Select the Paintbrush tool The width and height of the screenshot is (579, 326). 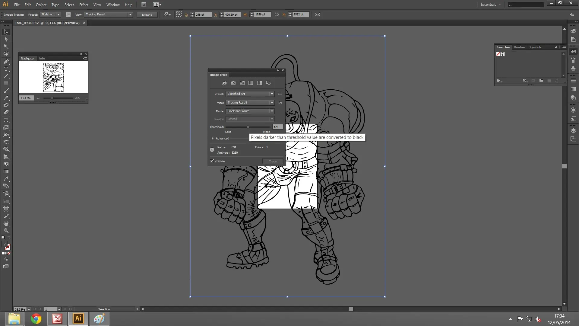point(6,91)
